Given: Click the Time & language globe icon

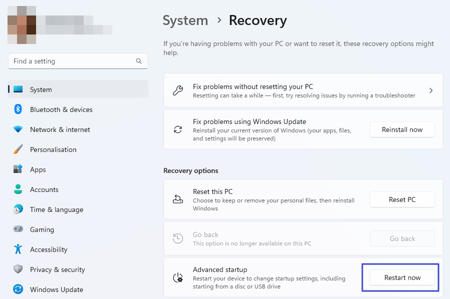Looking at the screenshot, I should click(x=18, y=209).
